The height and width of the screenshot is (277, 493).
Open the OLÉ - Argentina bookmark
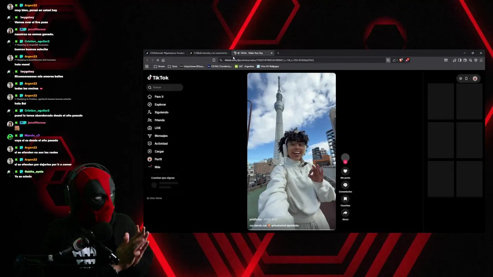coord(245,66)
